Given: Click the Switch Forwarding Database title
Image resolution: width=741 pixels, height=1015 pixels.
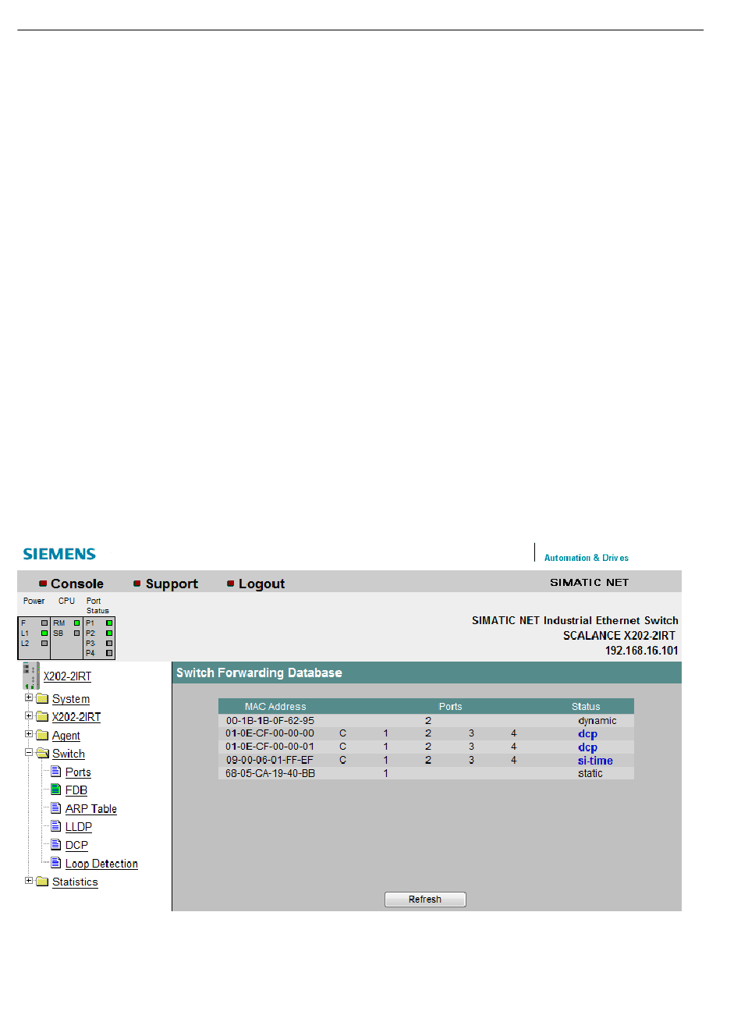Looking at the screenshot, I should [x=259, y=673].
